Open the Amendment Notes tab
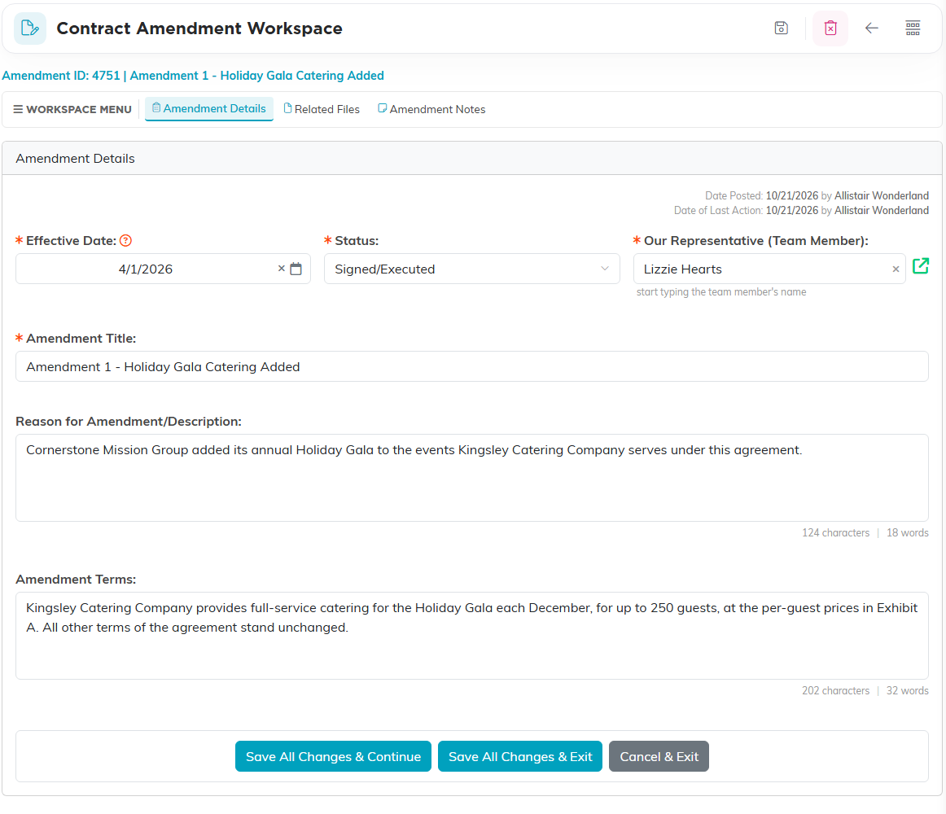Screen dimensions: 946x814 431,109
